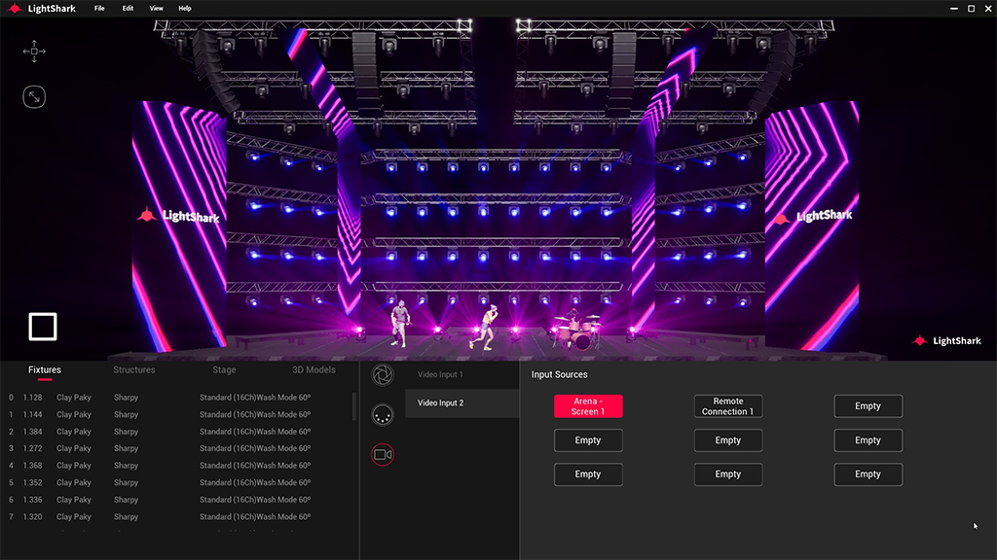Maximize the LightShark window
Image resolution: width=997 pixels, height=560 pixels.
point(971,9)
